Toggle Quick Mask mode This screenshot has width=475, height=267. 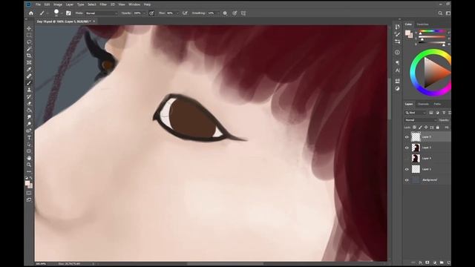pyautogui.click(x=29, y=193)
